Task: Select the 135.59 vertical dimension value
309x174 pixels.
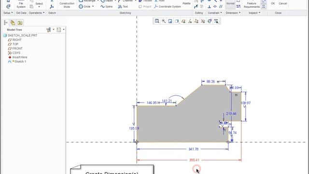Action: coord(134,129)
